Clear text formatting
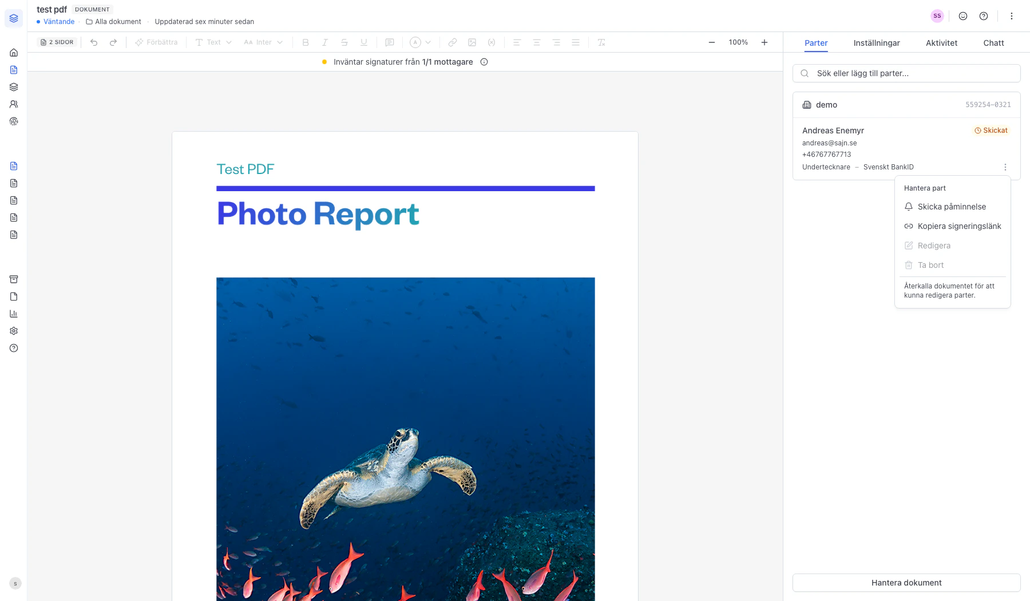 pyautogui.click(x=601, y=42)
